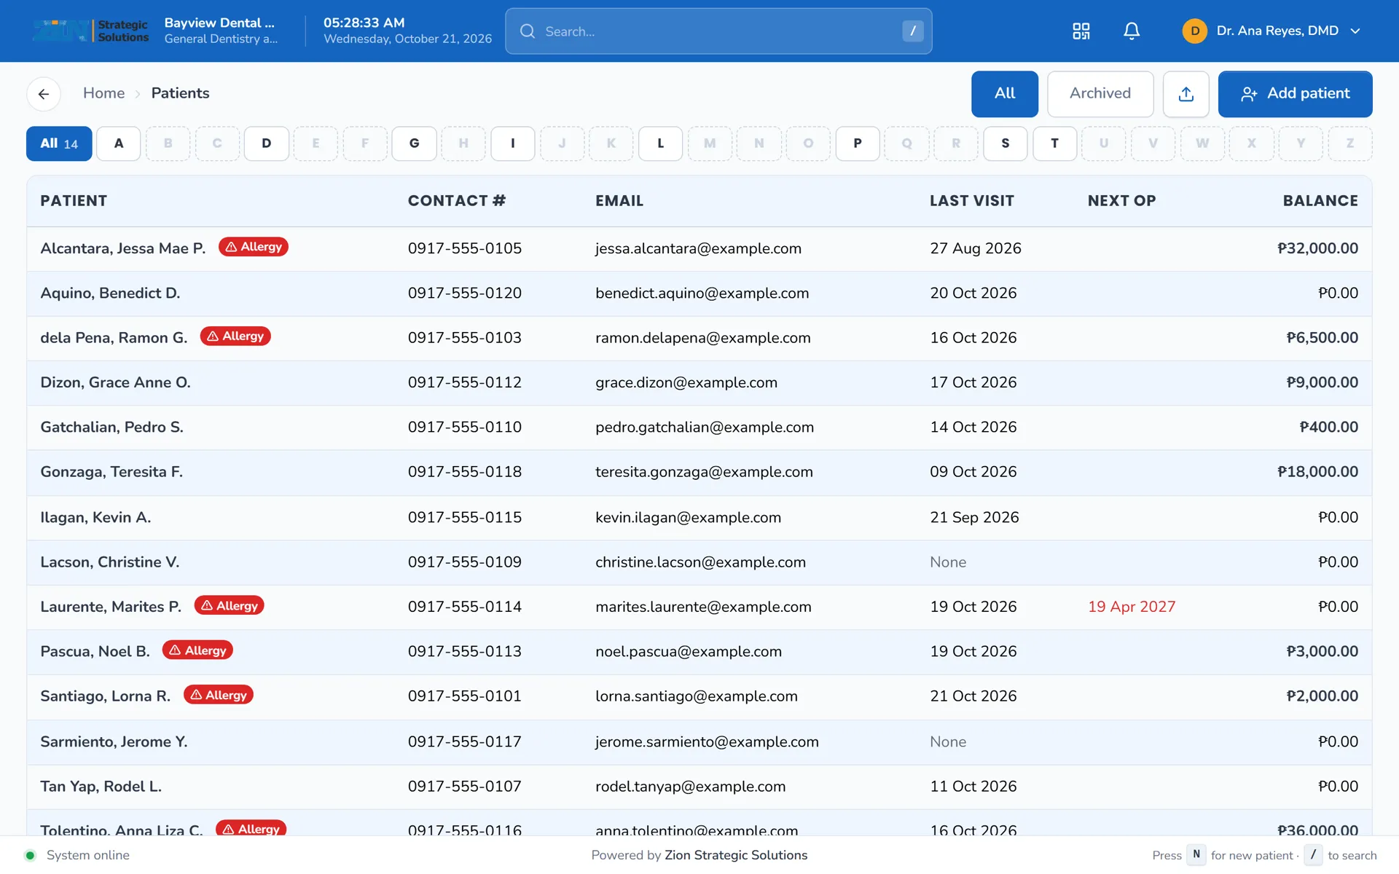Filter patients by letter D

click(266, 143)
